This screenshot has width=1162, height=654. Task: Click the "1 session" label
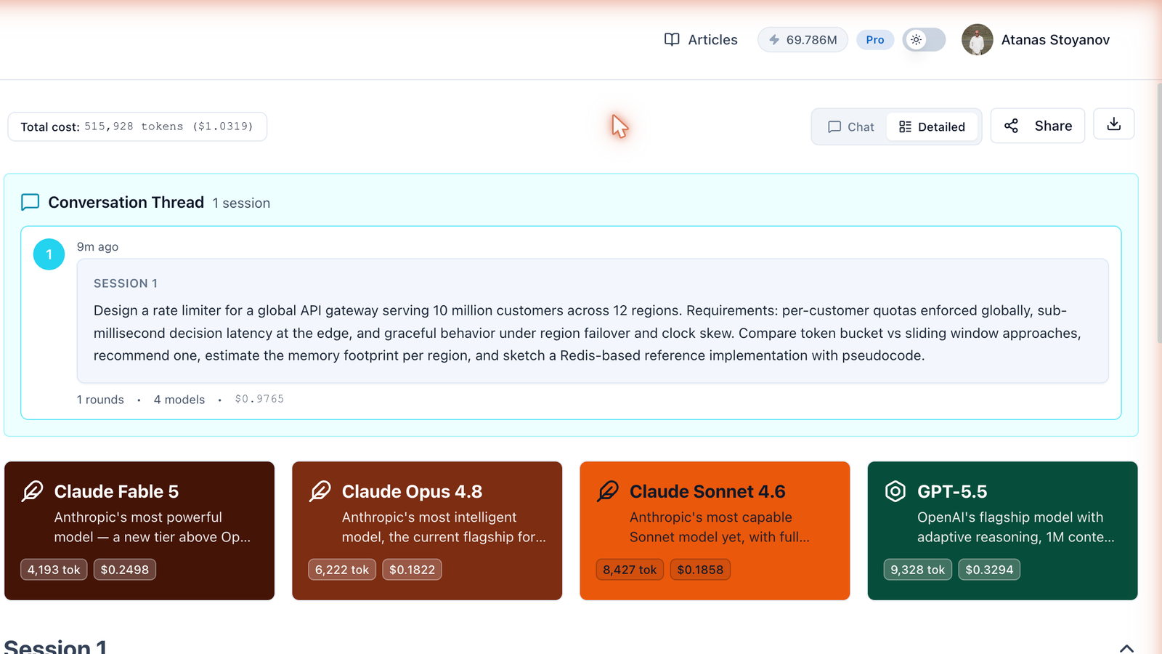point(241,203)
